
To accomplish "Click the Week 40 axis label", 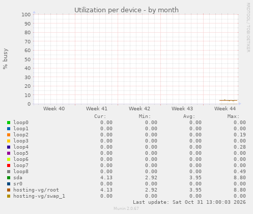I will click(x=54, y=109).
